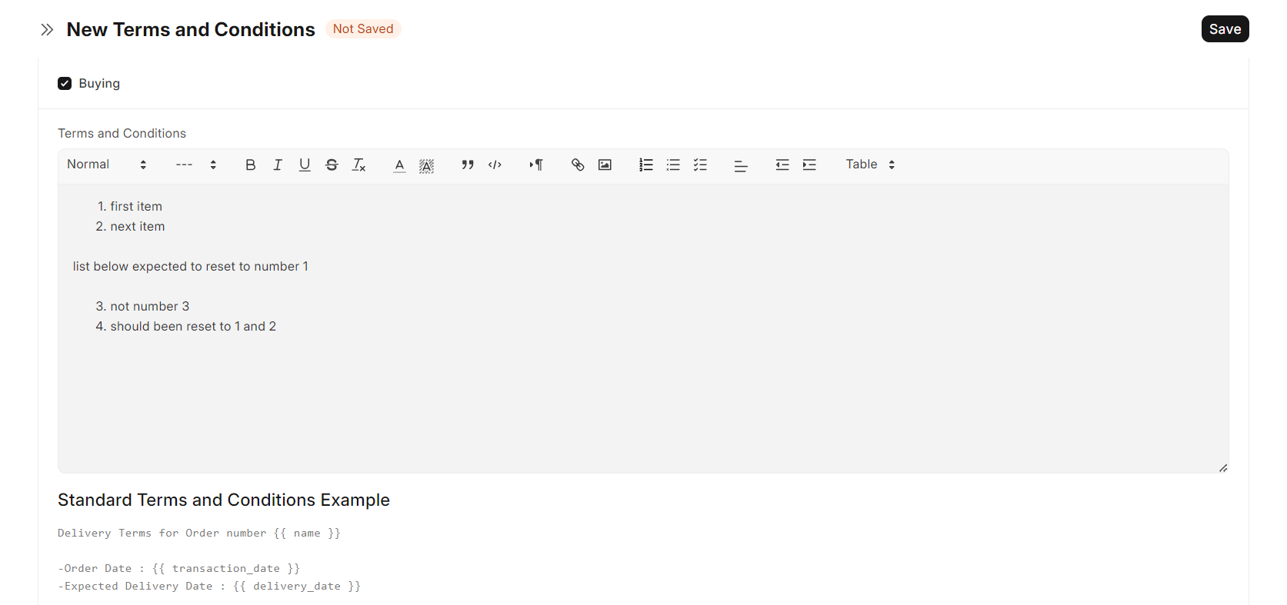This screenshot has height=605, width=1287.
Task: Click the '-Expected Delivery Date' template line
Action: point(209,586)
